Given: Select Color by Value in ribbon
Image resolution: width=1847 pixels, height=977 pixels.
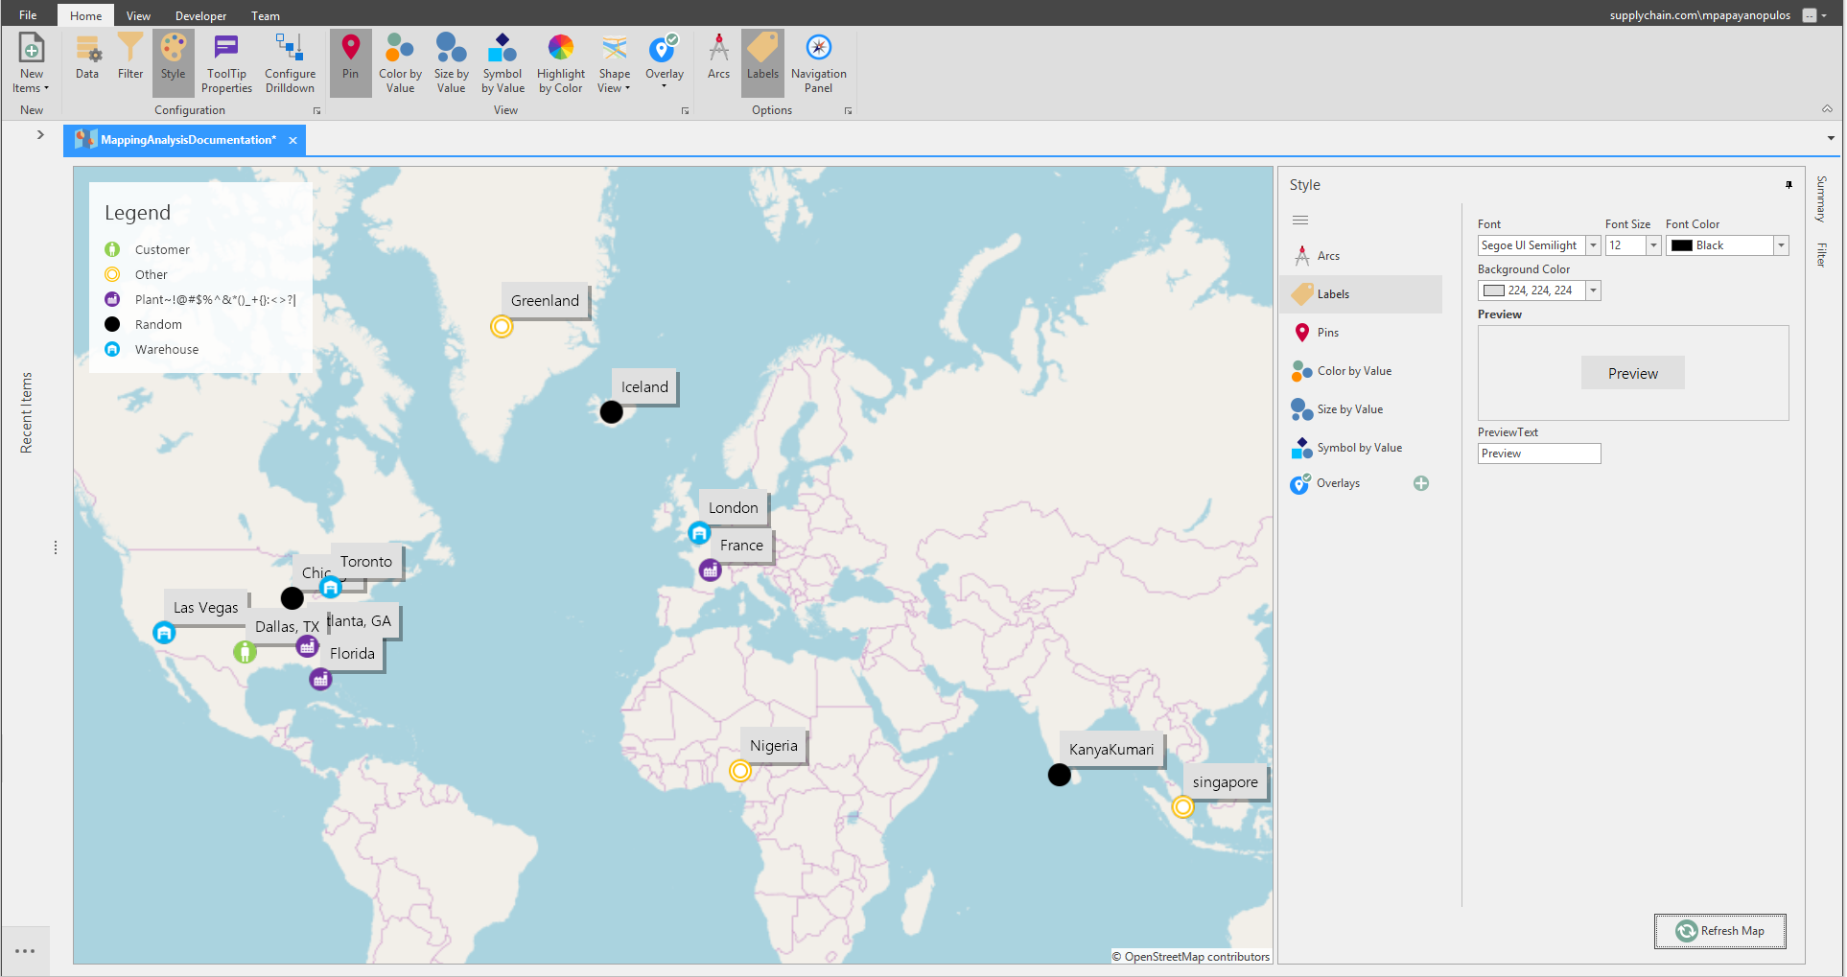Looking at the screenshot, I should [400, 63].
